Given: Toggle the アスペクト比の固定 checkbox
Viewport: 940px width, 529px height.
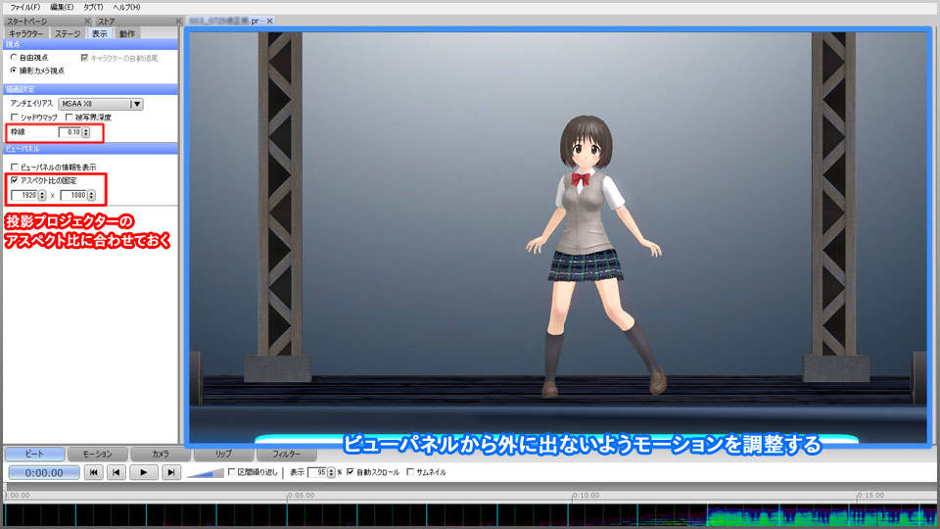Looking at the screenshot, I should pyautogui.click(x=14, y=181).
